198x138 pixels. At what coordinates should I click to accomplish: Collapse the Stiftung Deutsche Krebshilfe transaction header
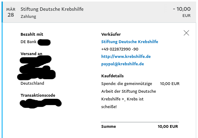coord(99,12)
